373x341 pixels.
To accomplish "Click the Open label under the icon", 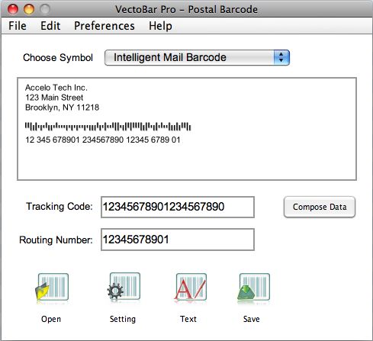I will (x=51, y=319).
